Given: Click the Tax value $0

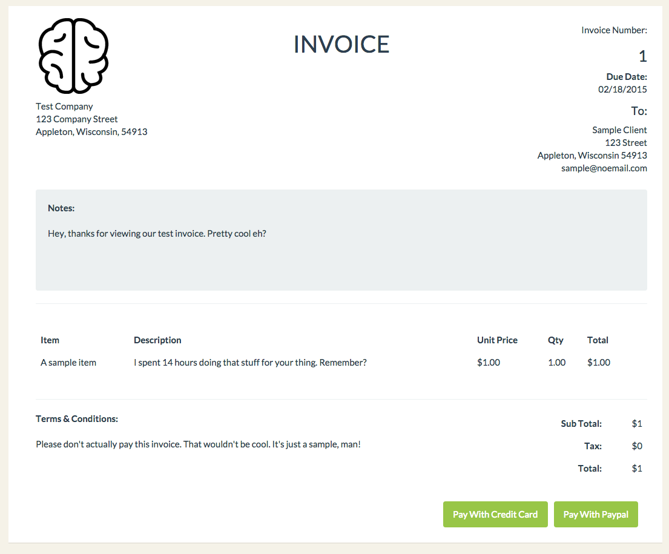Looking at the screenshot, I should (637, 446).
